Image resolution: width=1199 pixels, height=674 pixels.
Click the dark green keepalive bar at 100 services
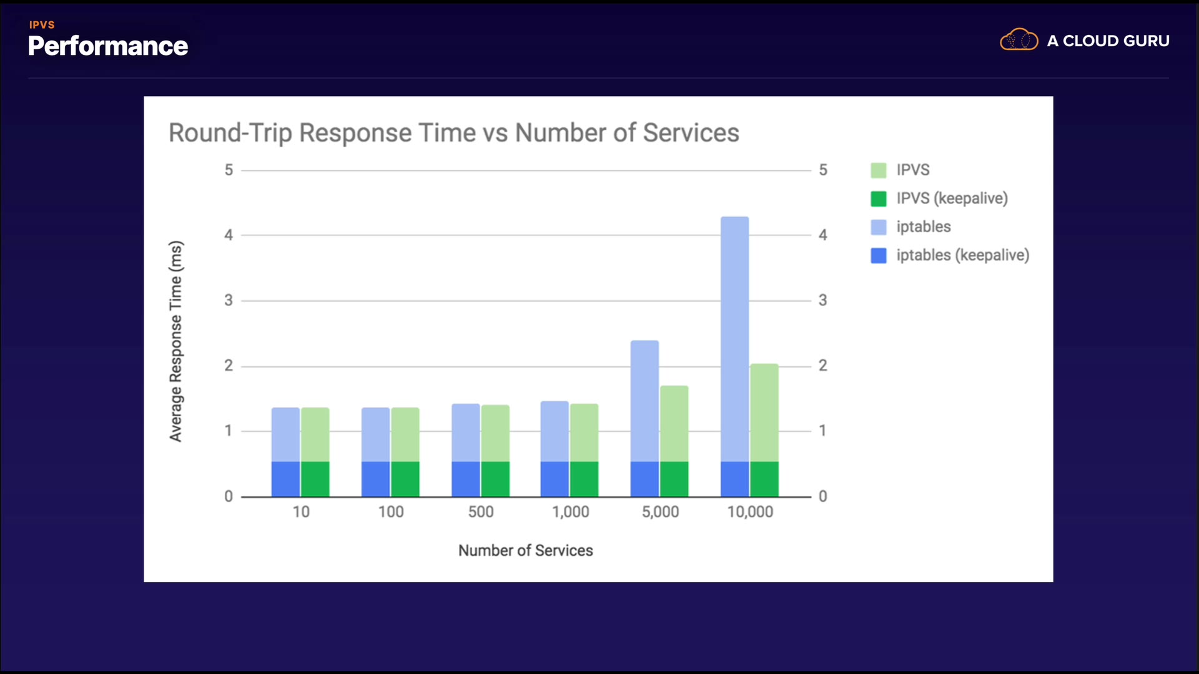click(405, 479)
